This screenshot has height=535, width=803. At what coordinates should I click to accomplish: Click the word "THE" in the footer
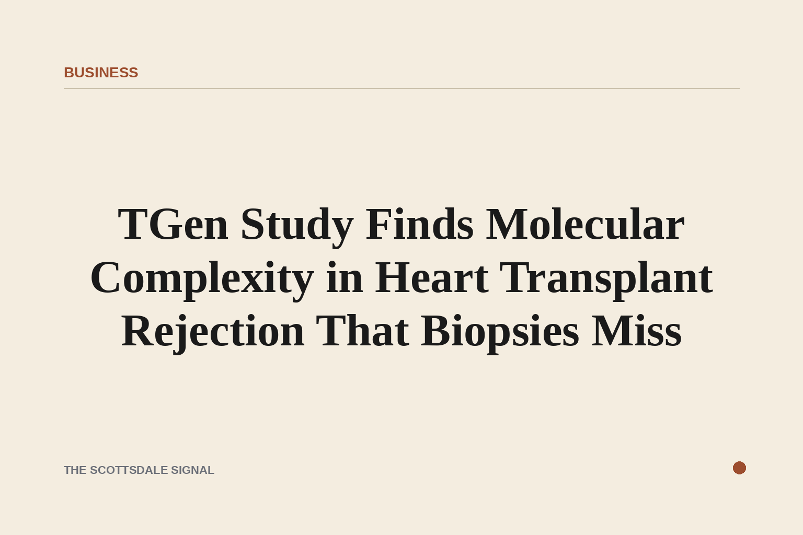[75, 470]
